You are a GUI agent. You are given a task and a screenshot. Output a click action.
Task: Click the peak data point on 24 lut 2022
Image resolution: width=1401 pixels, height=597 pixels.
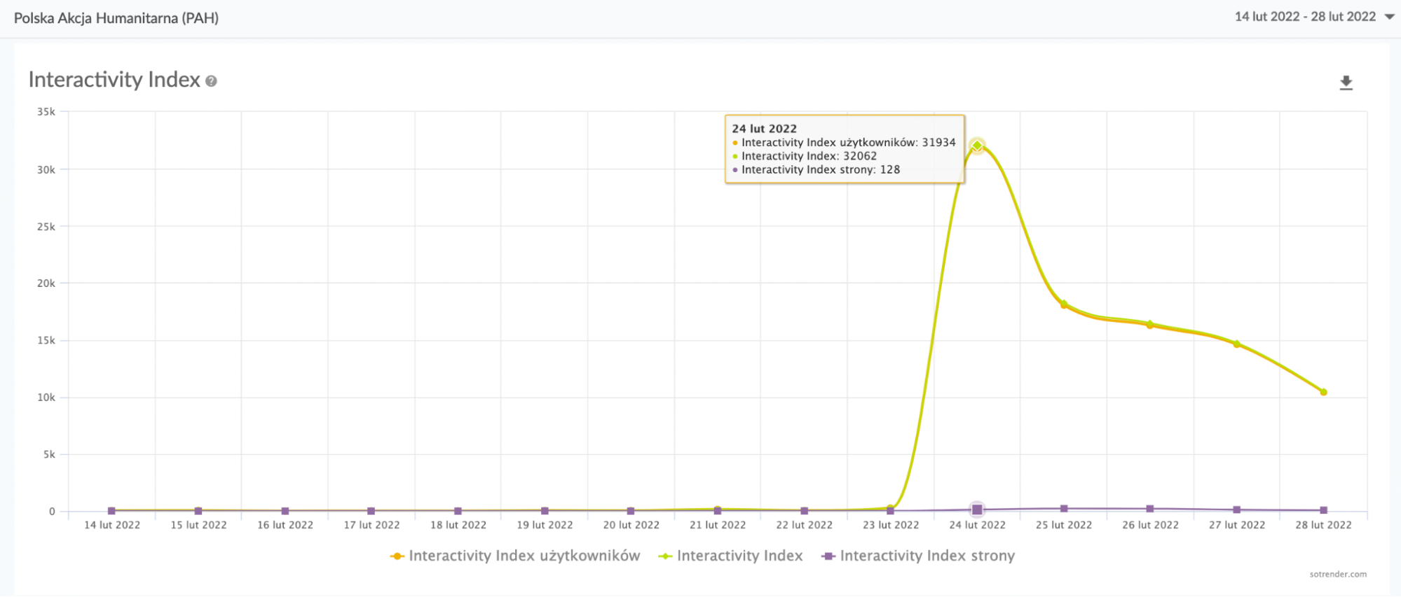coord(977,146)
